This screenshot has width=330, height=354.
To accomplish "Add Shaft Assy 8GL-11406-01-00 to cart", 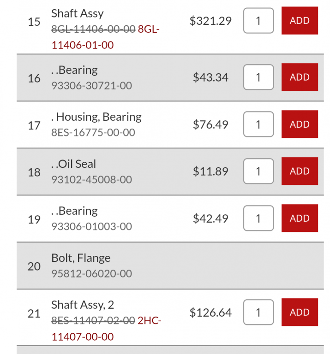I will pyautogui.click(x=300, y=21).
